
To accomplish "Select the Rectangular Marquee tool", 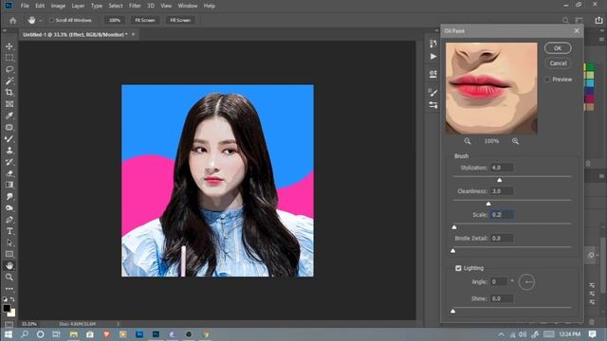I will (9, 58).
